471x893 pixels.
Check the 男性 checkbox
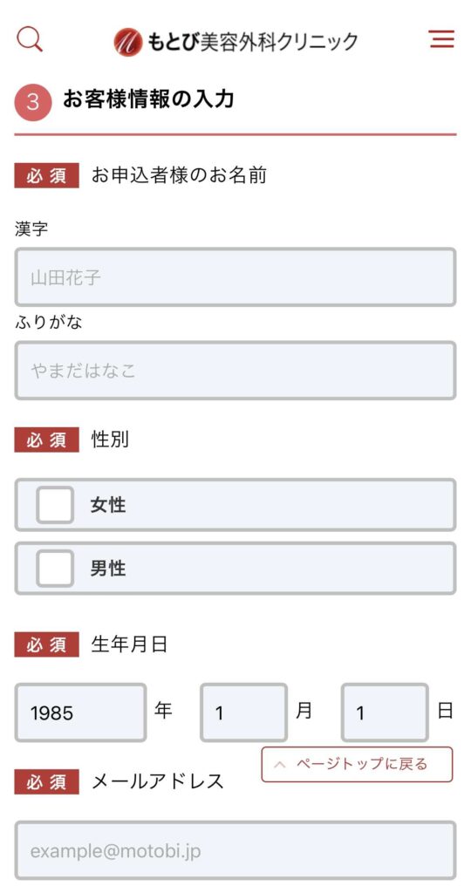pos(55,569)
